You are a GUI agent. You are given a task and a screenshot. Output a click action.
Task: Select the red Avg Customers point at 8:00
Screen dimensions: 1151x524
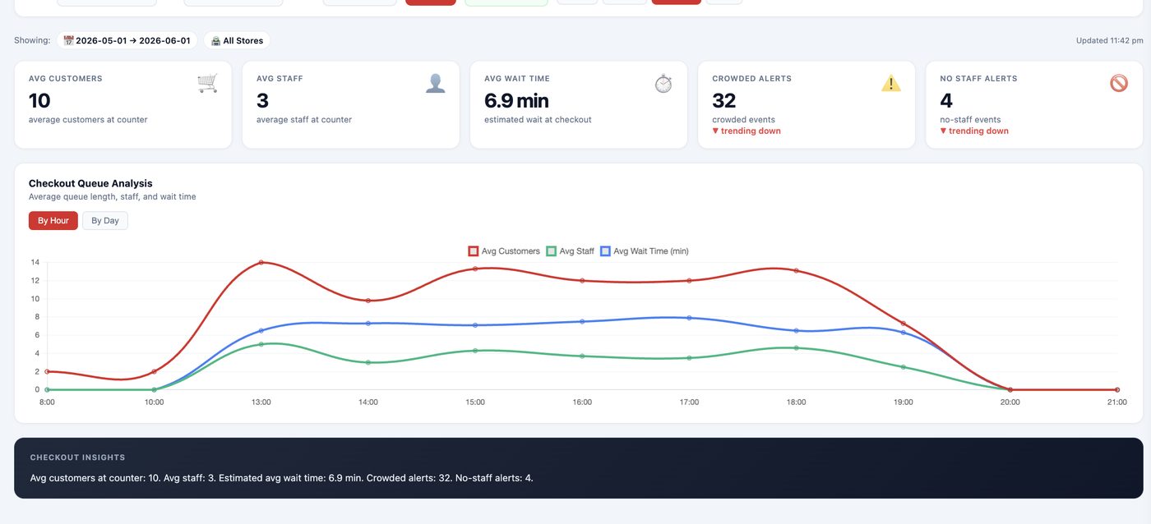pyautogui.click(x=47, y=371)
